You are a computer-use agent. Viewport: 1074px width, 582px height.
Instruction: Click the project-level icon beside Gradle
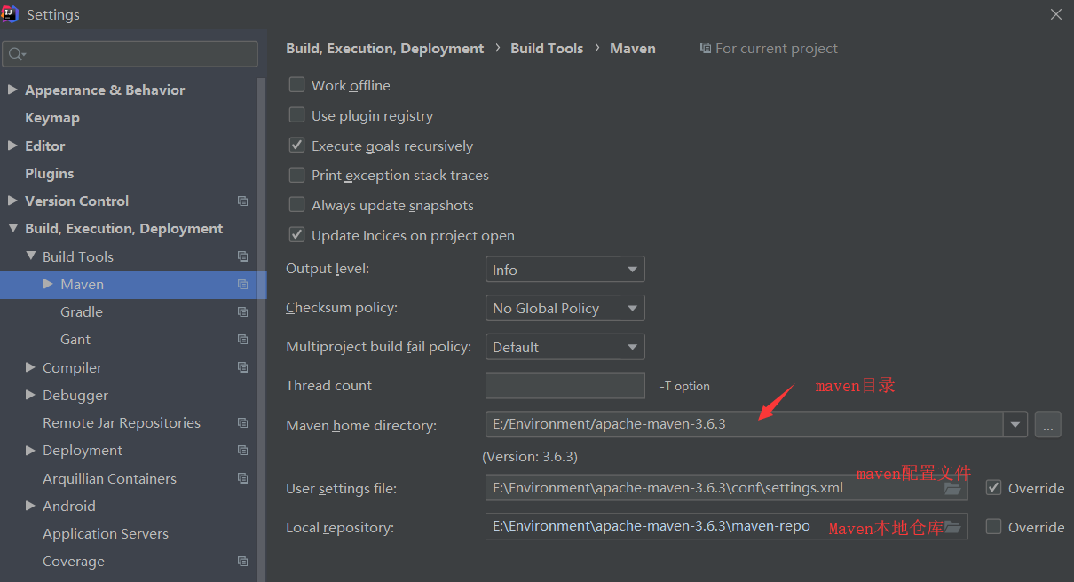242,312
